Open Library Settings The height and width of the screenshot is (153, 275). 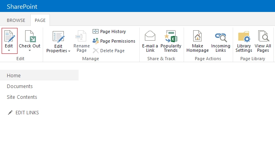tap(244, 42)
